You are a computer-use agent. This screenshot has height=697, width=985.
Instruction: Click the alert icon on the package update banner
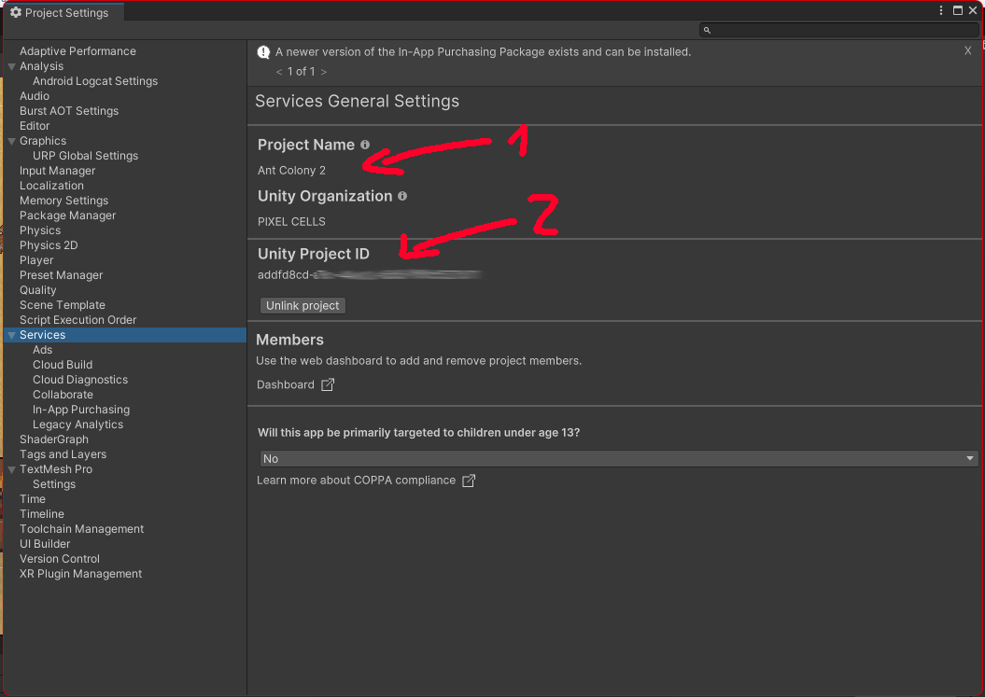click(262, 51)
